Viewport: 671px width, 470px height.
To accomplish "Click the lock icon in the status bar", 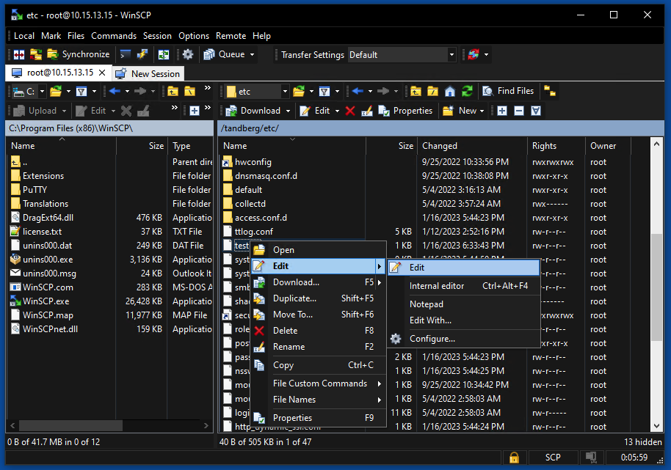I will (x=514, y=458).
